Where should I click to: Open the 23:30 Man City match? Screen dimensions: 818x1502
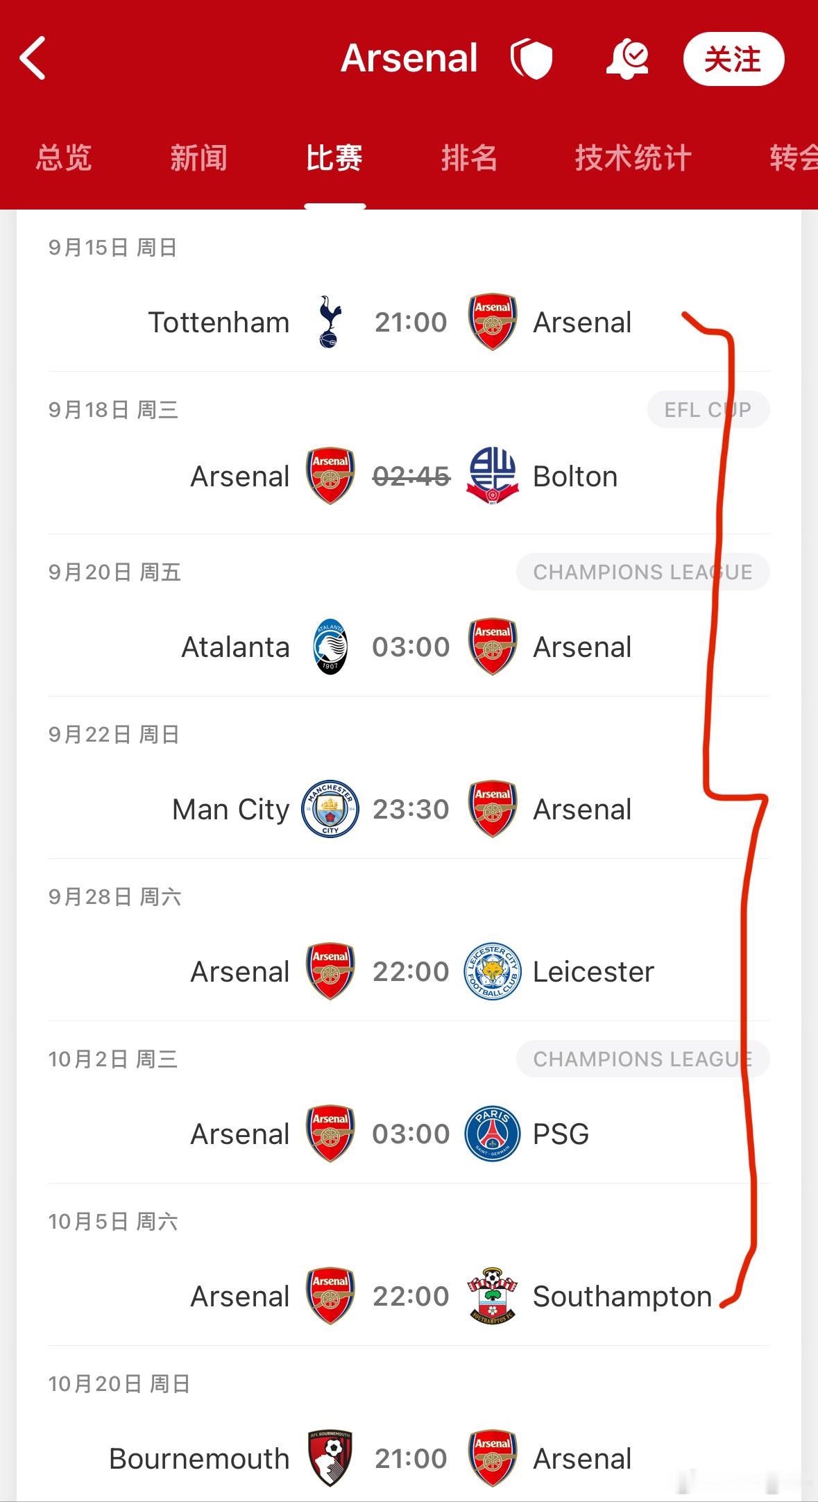409,809
